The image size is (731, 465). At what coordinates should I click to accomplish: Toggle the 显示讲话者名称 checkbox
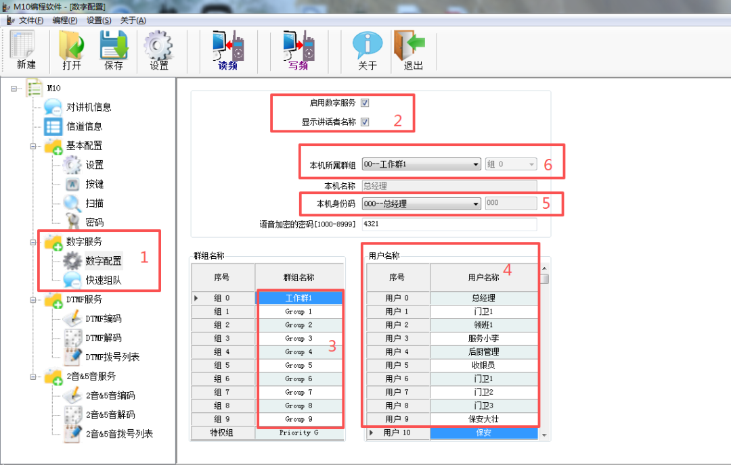(x=365, y=122)
